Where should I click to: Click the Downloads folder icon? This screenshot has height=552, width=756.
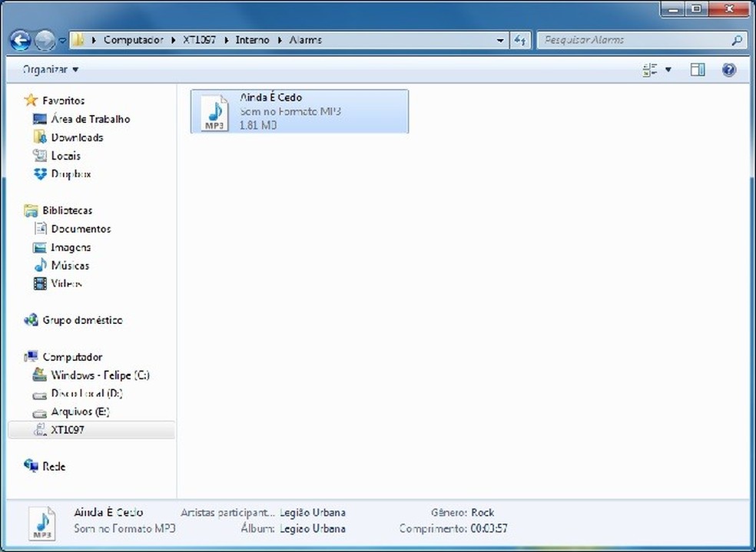pos(40,137)
